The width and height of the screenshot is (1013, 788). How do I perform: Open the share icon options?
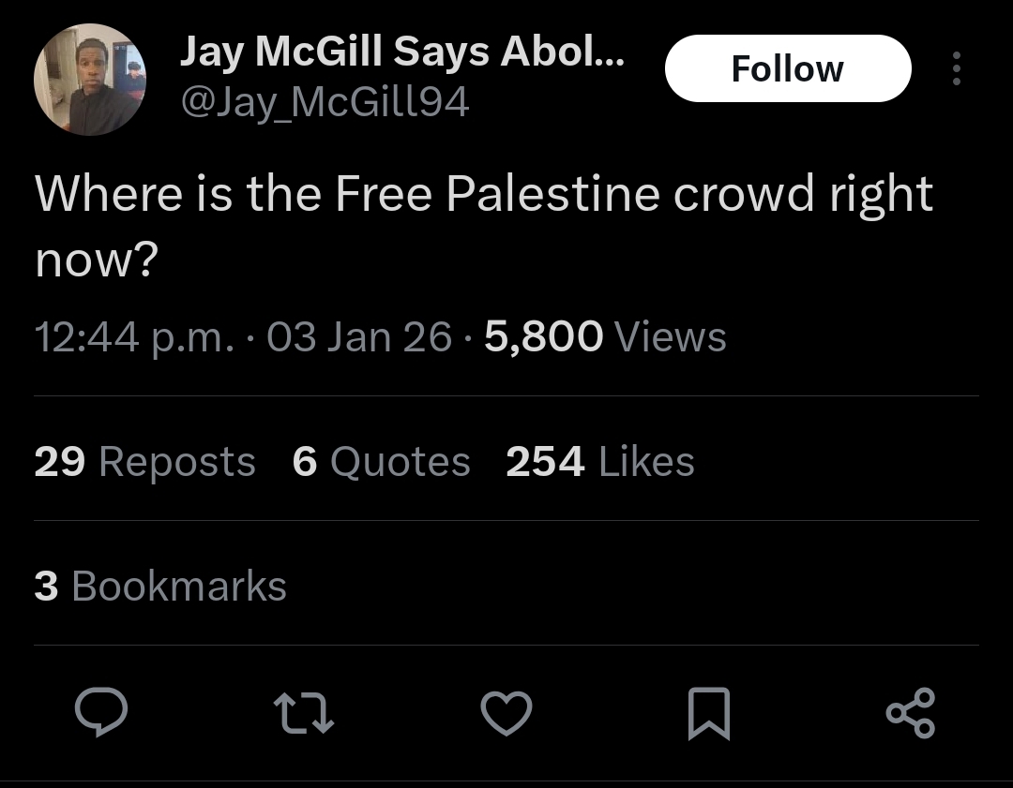(x=911, y=712)
